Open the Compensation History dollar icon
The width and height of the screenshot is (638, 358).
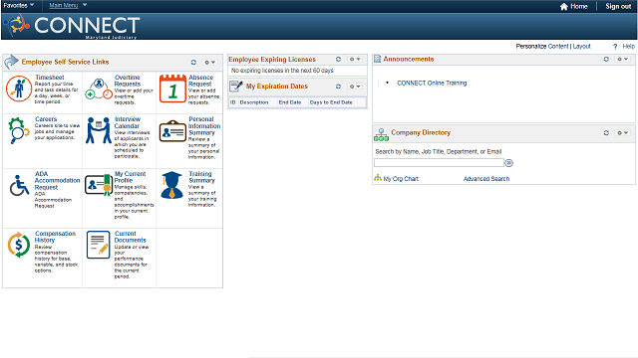19,245
